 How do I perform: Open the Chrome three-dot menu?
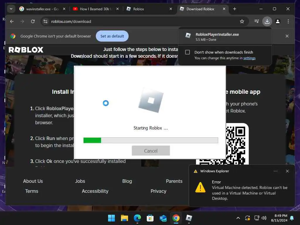pyautogui.click(x=288, y=21)
